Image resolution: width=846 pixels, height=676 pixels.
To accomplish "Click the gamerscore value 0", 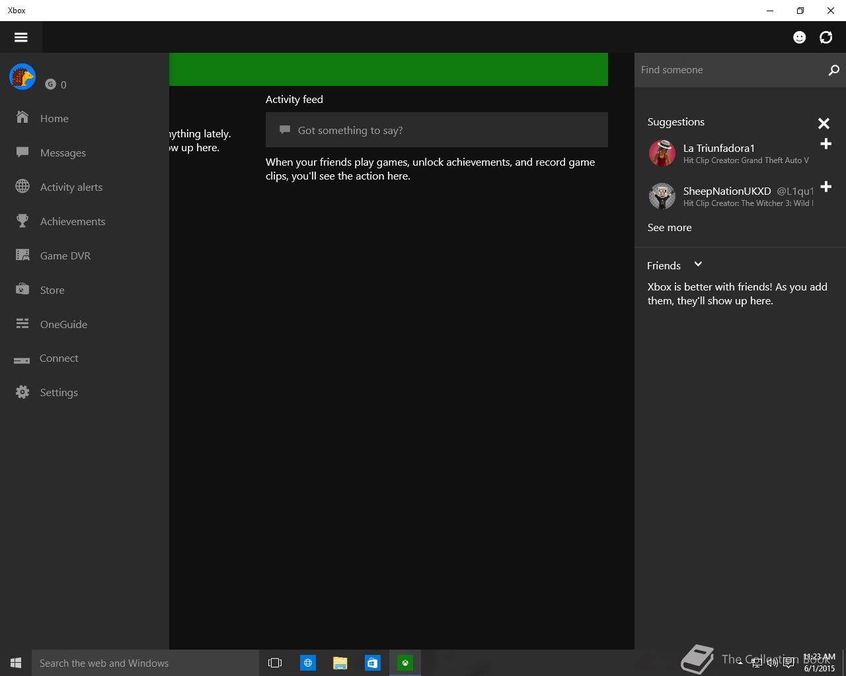I will coord(63,84).
